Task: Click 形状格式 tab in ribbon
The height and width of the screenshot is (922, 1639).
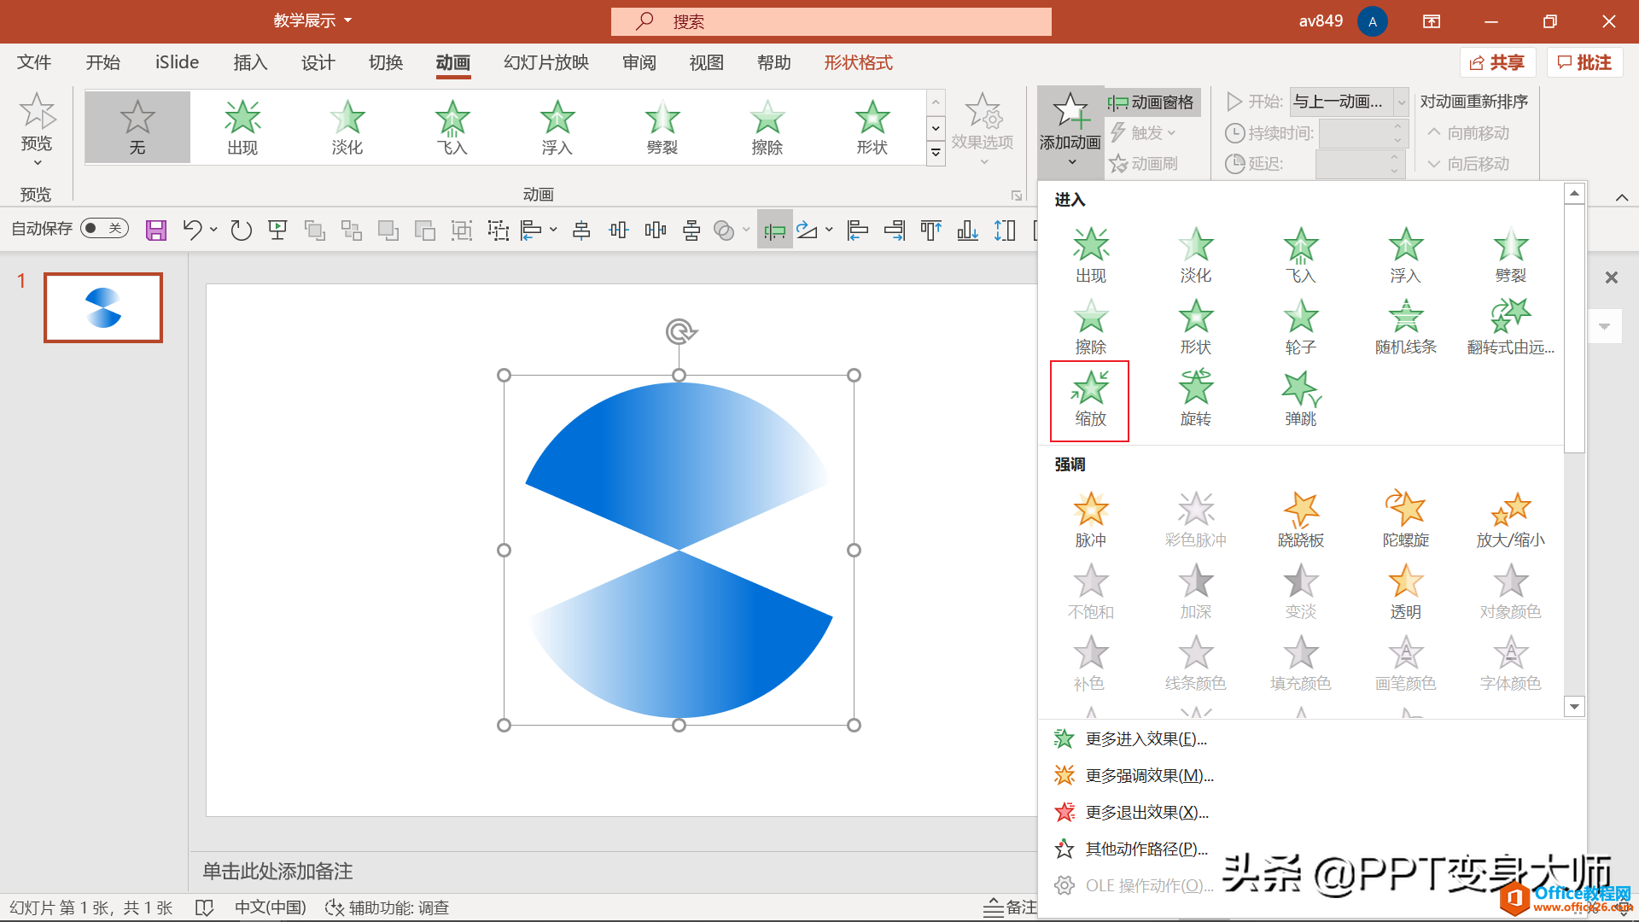Action: pos(859,62)
